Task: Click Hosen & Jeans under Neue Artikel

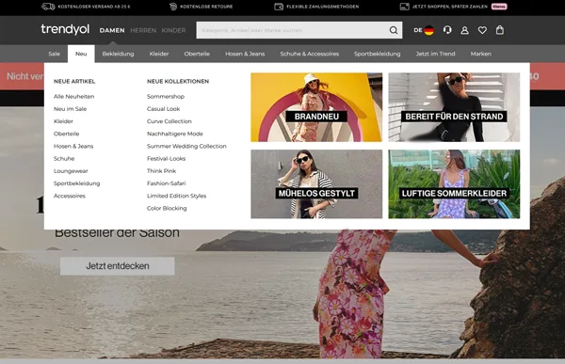Action: point(73,146)
